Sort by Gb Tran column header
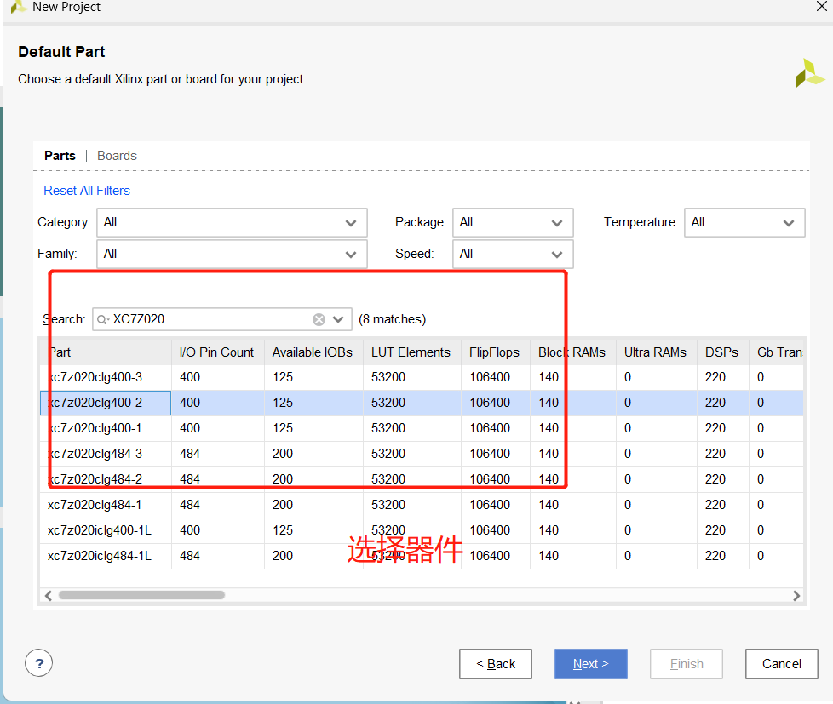This screenshot has height=704, width=833. [776, 352]
